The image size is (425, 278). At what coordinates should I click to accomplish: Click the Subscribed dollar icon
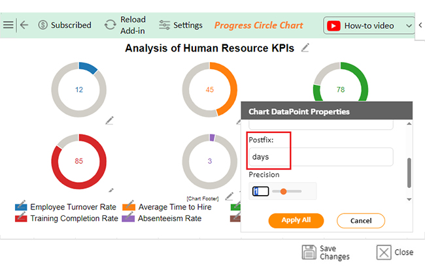point(42,25)
